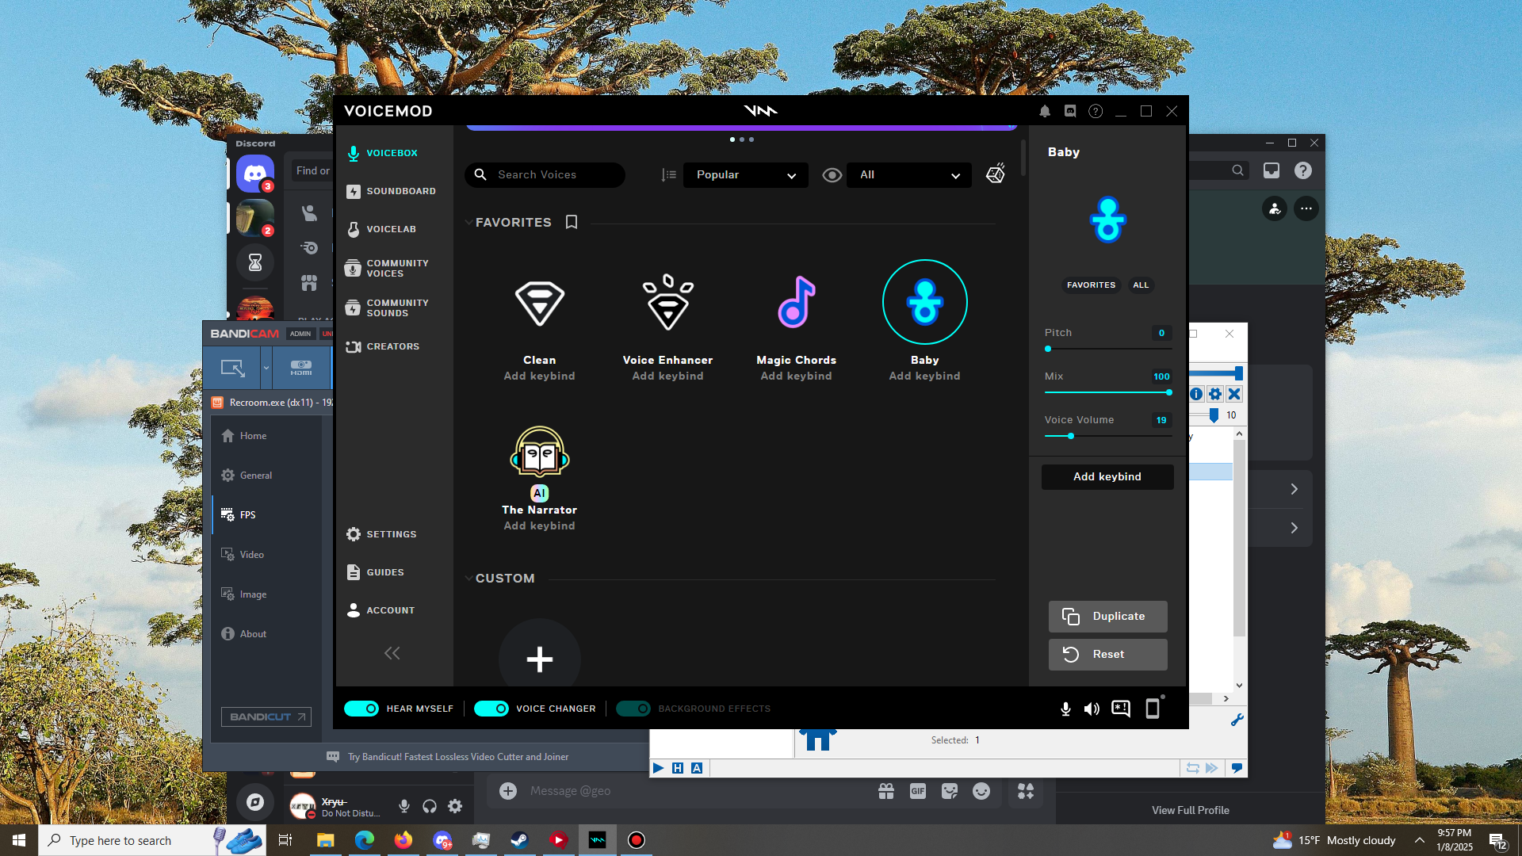This screenshot has width=1522, height=856.
Task: Open Voicemod notifications bell
Action: [x=1045, y=112]
